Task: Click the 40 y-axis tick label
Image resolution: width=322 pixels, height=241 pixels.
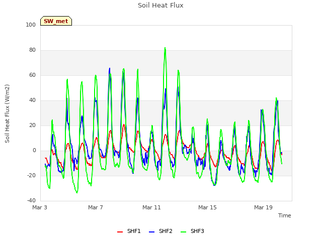Action: 32,100
